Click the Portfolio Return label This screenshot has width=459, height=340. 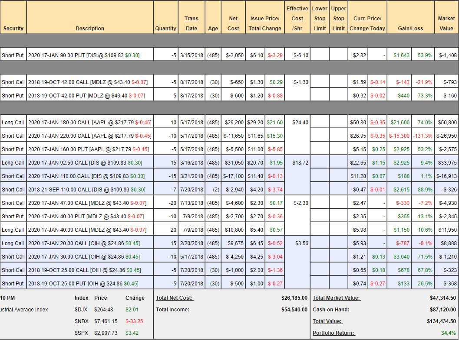(x=334, y=333)
